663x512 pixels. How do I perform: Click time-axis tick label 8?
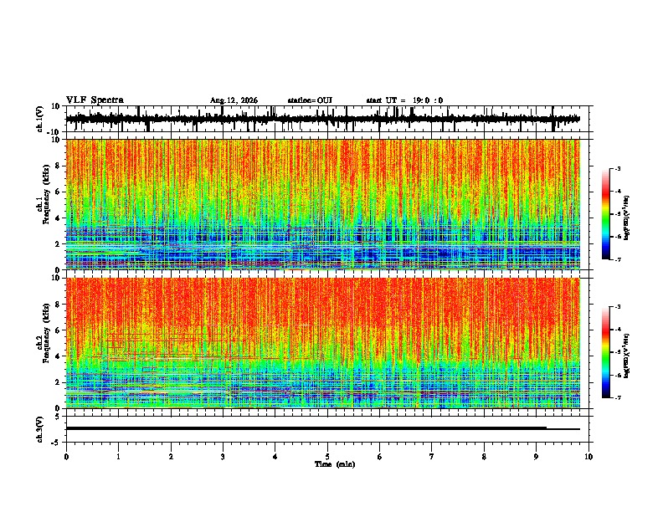tap(484, 457)
